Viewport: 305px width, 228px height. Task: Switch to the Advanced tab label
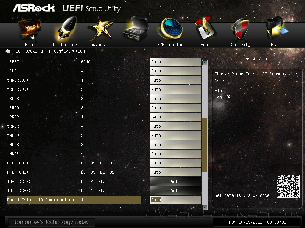pos(100,45)
